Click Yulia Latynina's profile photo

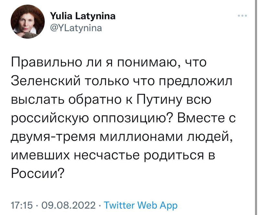point(25,22)
